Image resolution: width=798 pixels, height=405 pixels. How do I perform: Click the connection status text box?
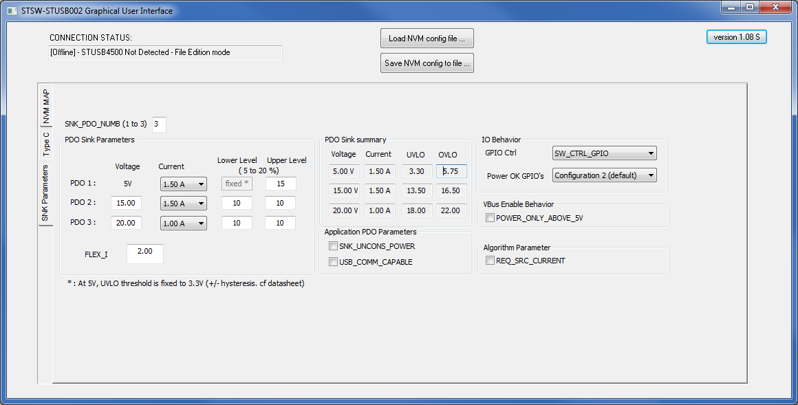click(x=165, y=53)
